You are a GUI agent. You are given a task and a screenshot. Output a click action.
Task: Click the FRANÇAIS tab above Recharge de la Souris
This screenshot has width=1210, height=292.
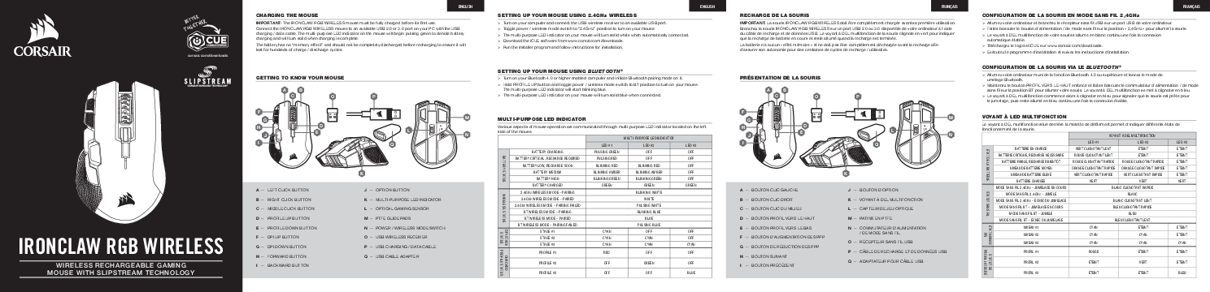pyautogui.click(x=949, y=6)
